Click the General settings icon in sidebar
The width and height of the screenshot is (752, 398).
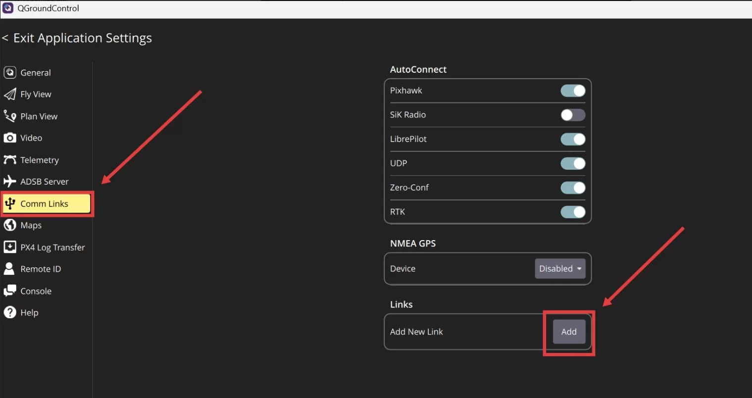pos(10,72)
